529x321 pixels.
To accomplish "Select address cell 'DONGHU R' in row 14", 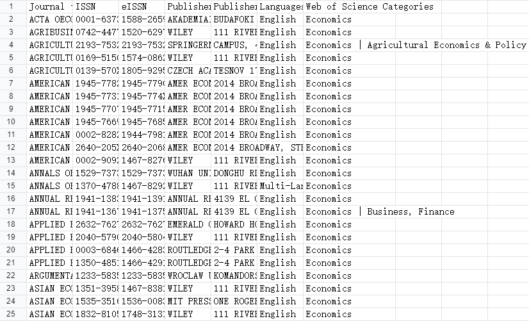I will tap(234, 173).
